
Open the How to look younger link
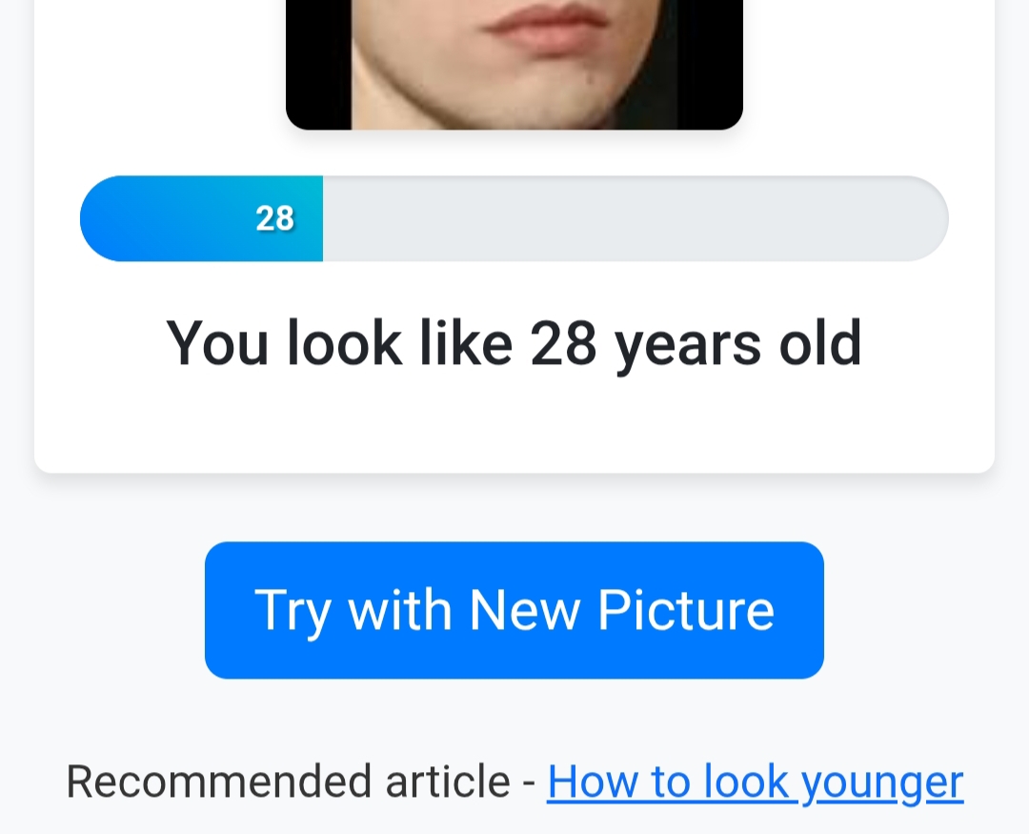point(755,782)
